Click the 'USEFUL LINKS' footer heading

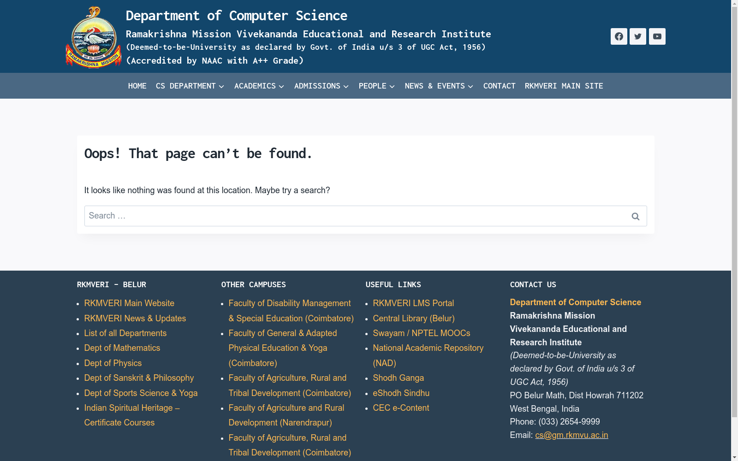click(x=393, y=285)
